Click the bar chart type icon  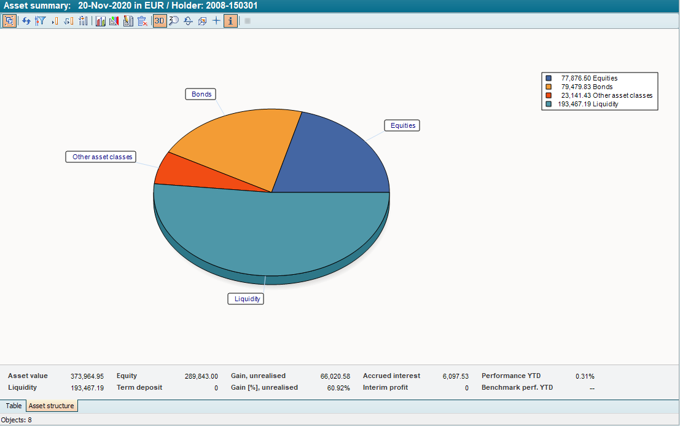pyautogui.click(x=100, y=21)
